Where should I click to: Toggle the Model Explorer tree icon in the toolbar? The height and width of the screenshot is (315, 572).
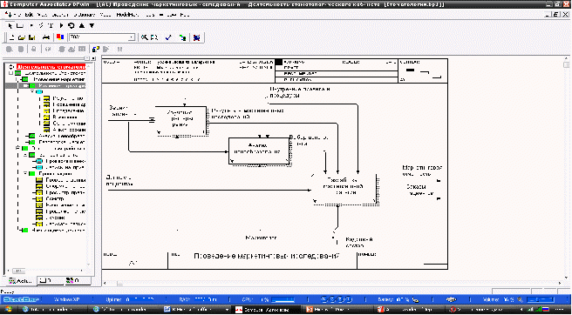pyautogui.click(x=182, y=37)
